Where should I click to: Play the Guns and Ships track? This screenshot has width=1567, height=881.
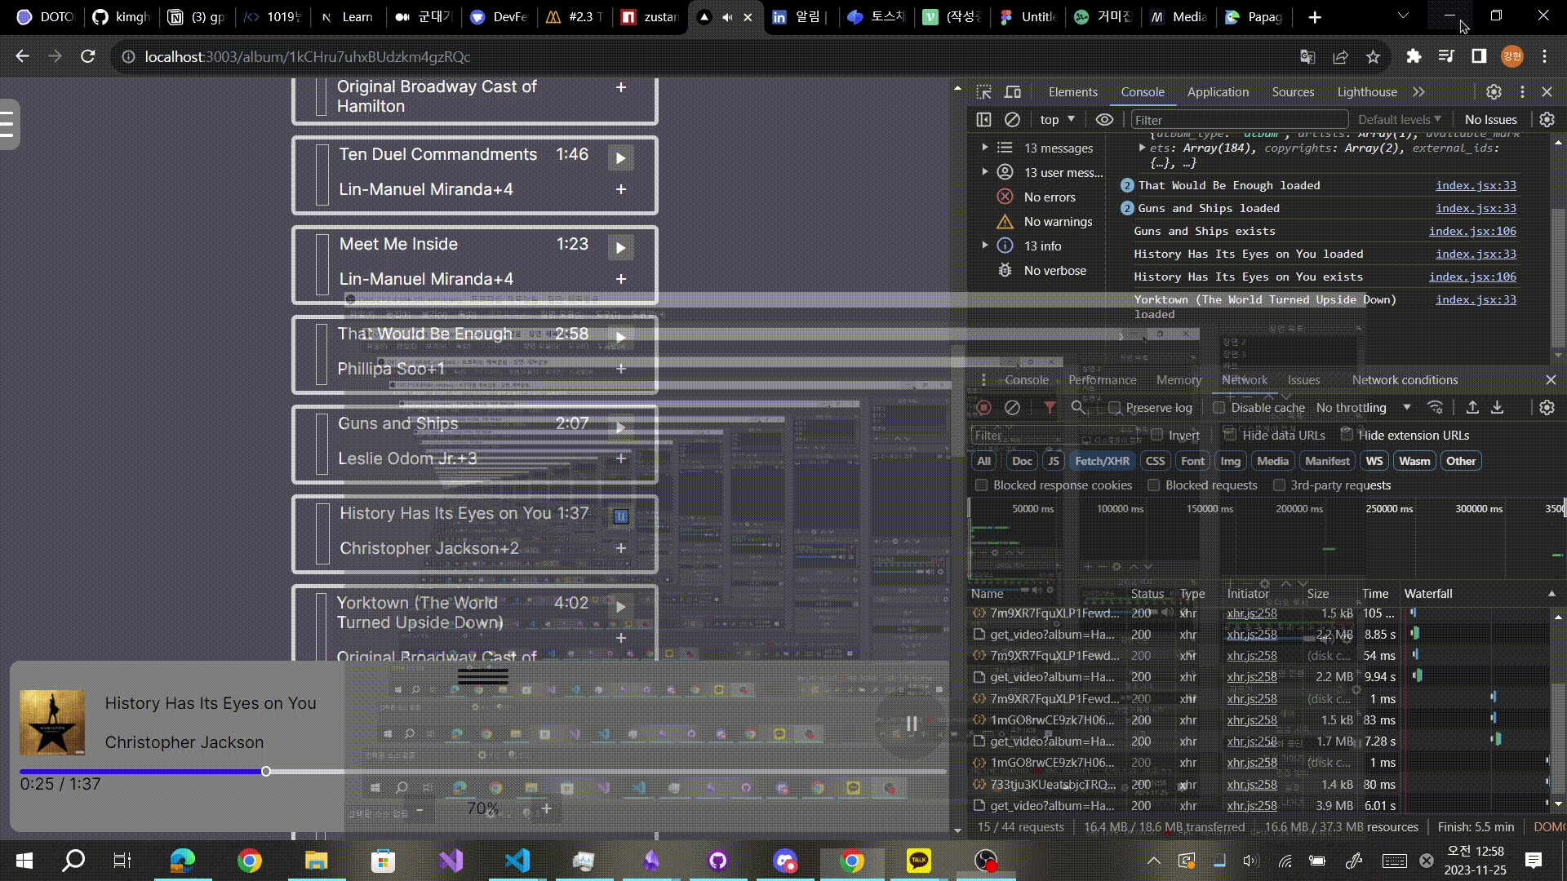point(620,427)
